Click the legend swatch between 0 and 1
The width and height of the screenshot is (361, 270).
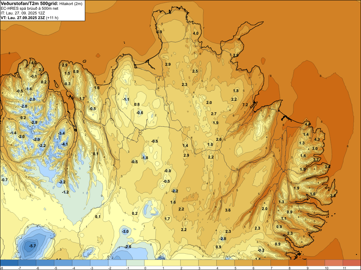153,263
